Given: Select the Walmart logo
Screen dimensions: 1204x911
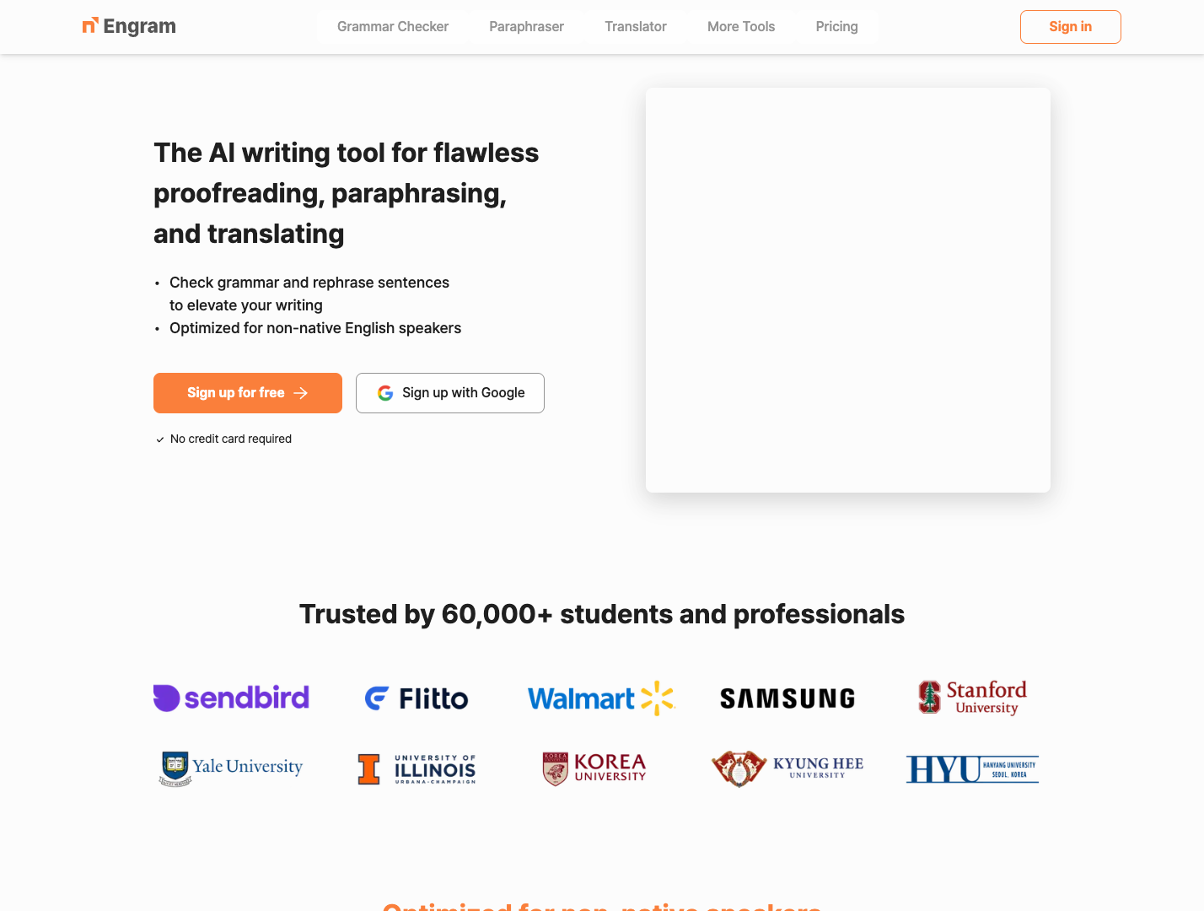Looking at the screenshot, I should [x=601, y=698].
